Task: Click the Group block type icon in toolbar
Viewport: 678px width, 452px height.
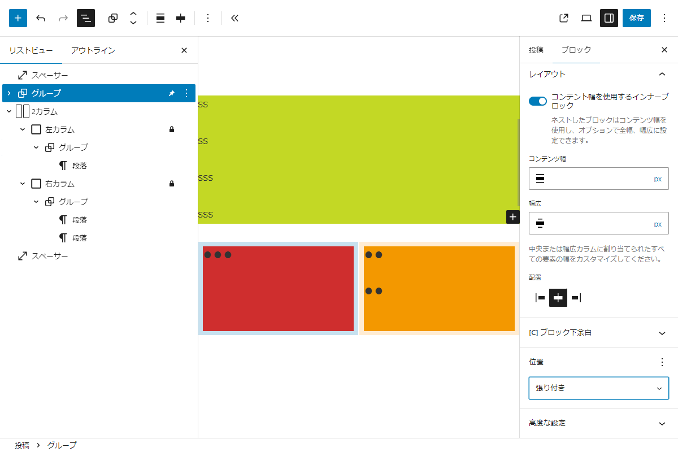Action: click(x=113, y=18)
